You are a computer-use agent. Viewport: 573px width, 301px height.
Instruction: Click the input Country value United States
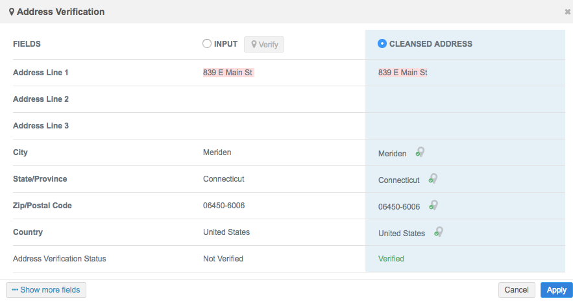click(x=226, y=232)
